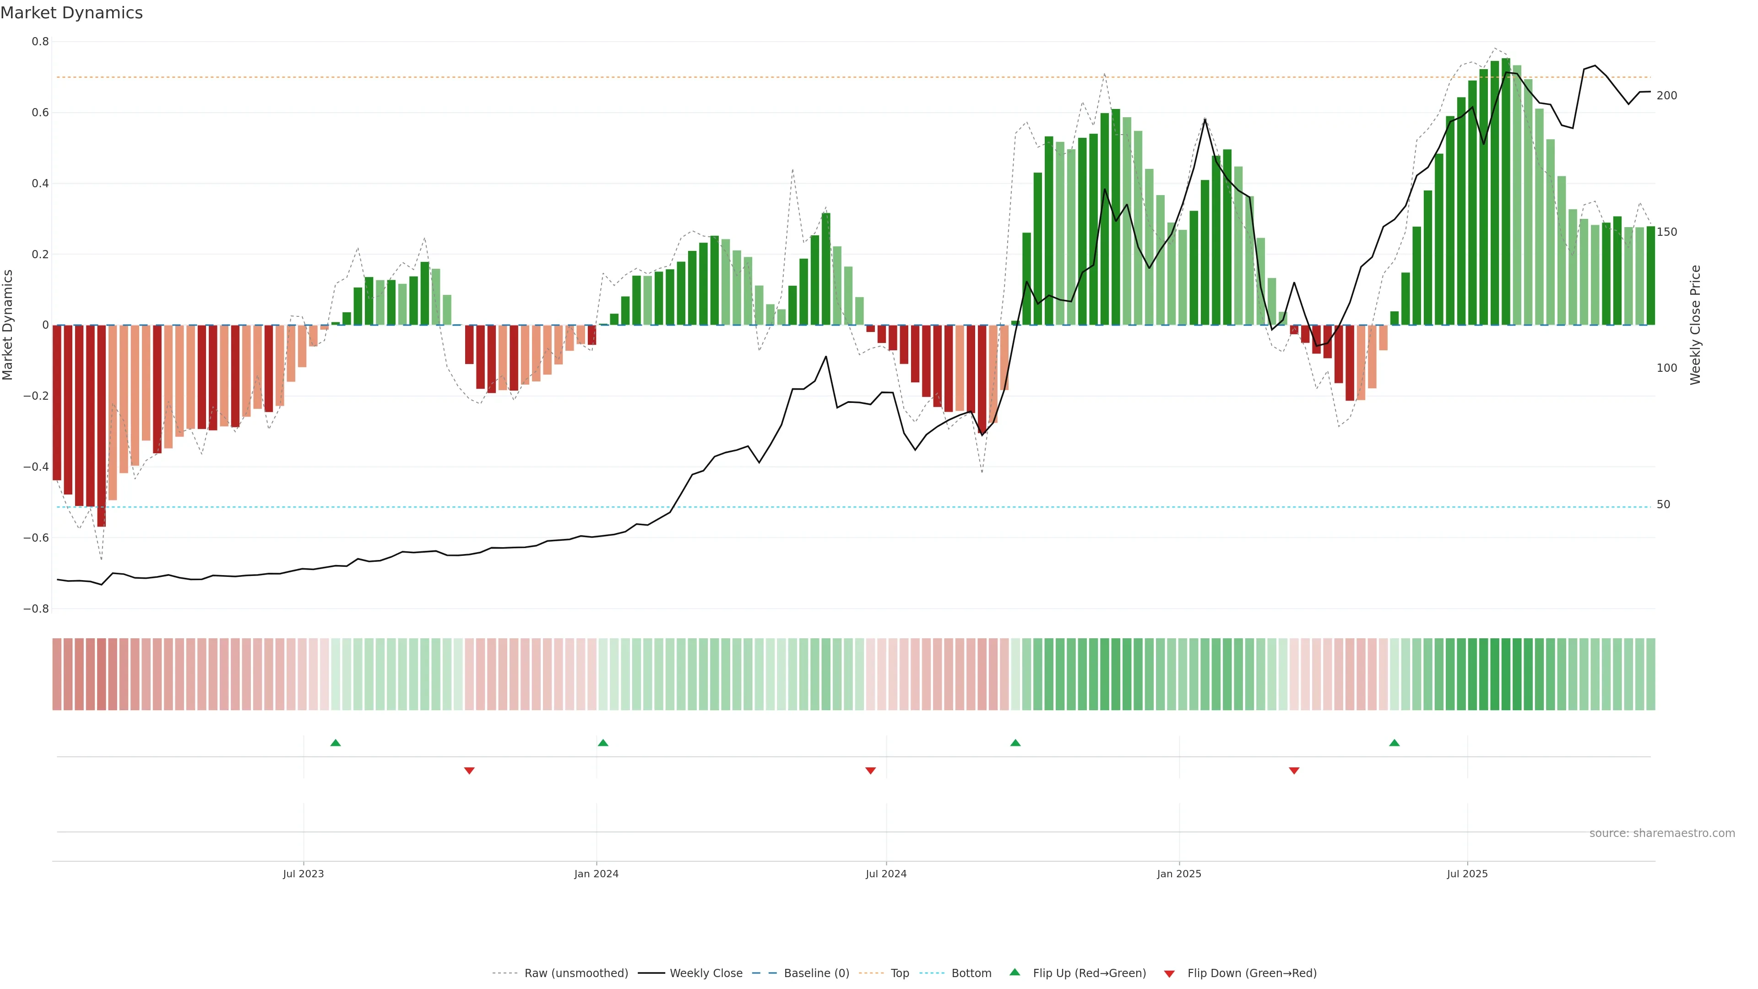Click the Top legend entry
This screenshot has height=989, width=1758.
click(900, 973)
